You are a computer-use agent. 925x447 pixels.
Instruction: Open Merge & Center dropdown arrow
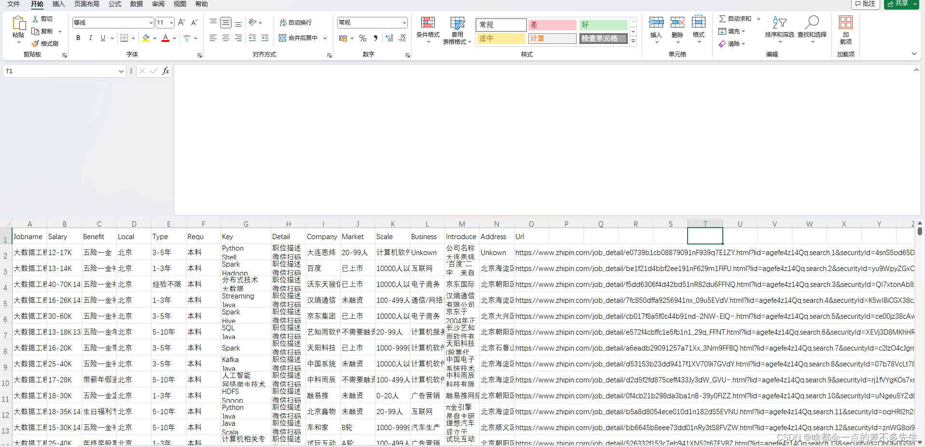click(325, 38)
